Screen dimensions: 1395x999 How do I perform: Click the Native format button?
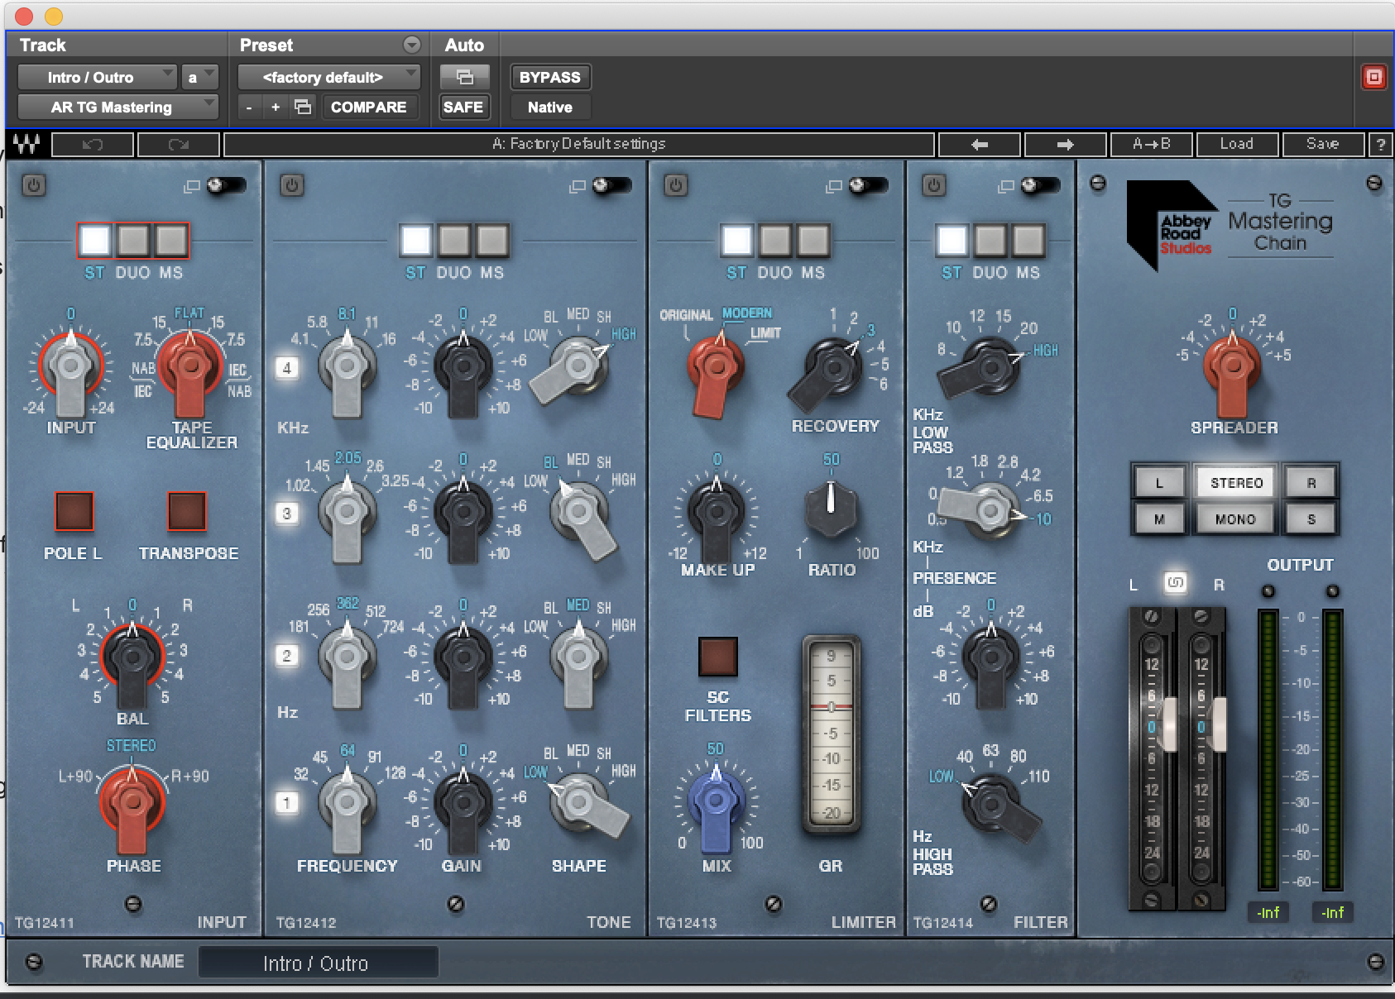click(x=550, y=108)
